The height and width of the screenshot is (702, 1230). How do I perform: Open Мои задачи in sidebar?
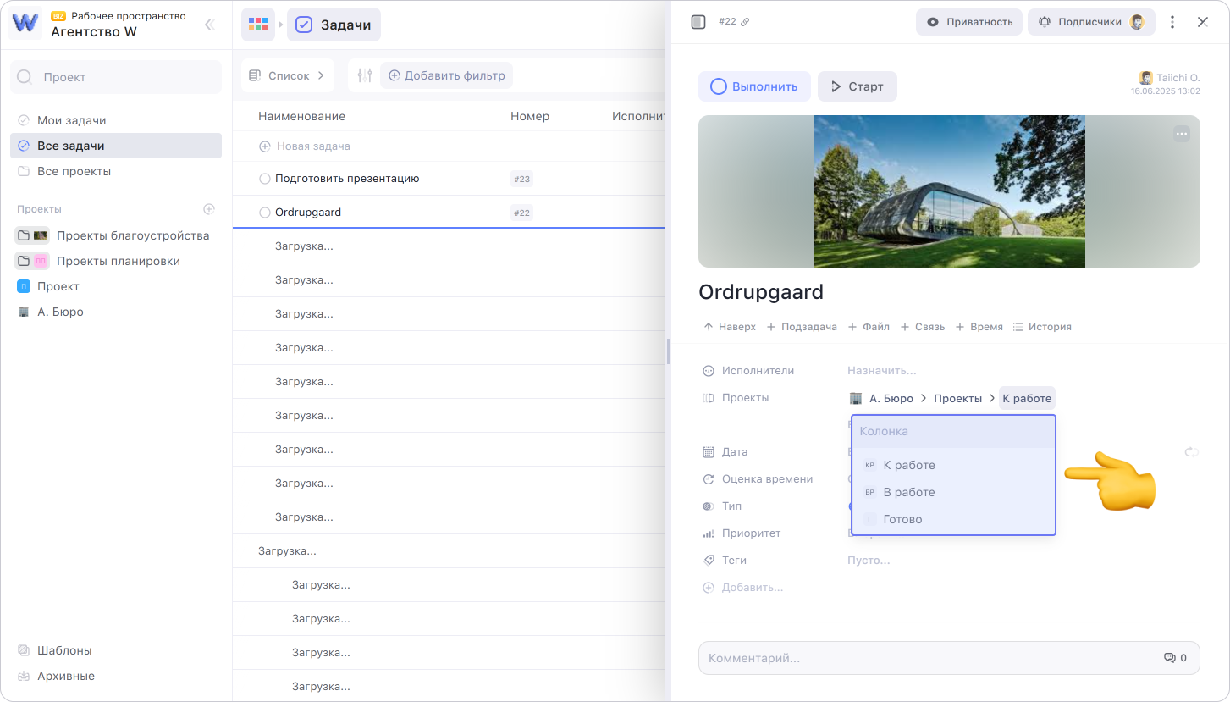coord(116,120)
